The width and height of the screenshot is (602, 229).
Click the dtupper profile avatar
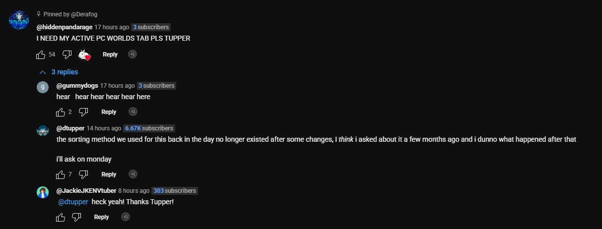[43, 130]
